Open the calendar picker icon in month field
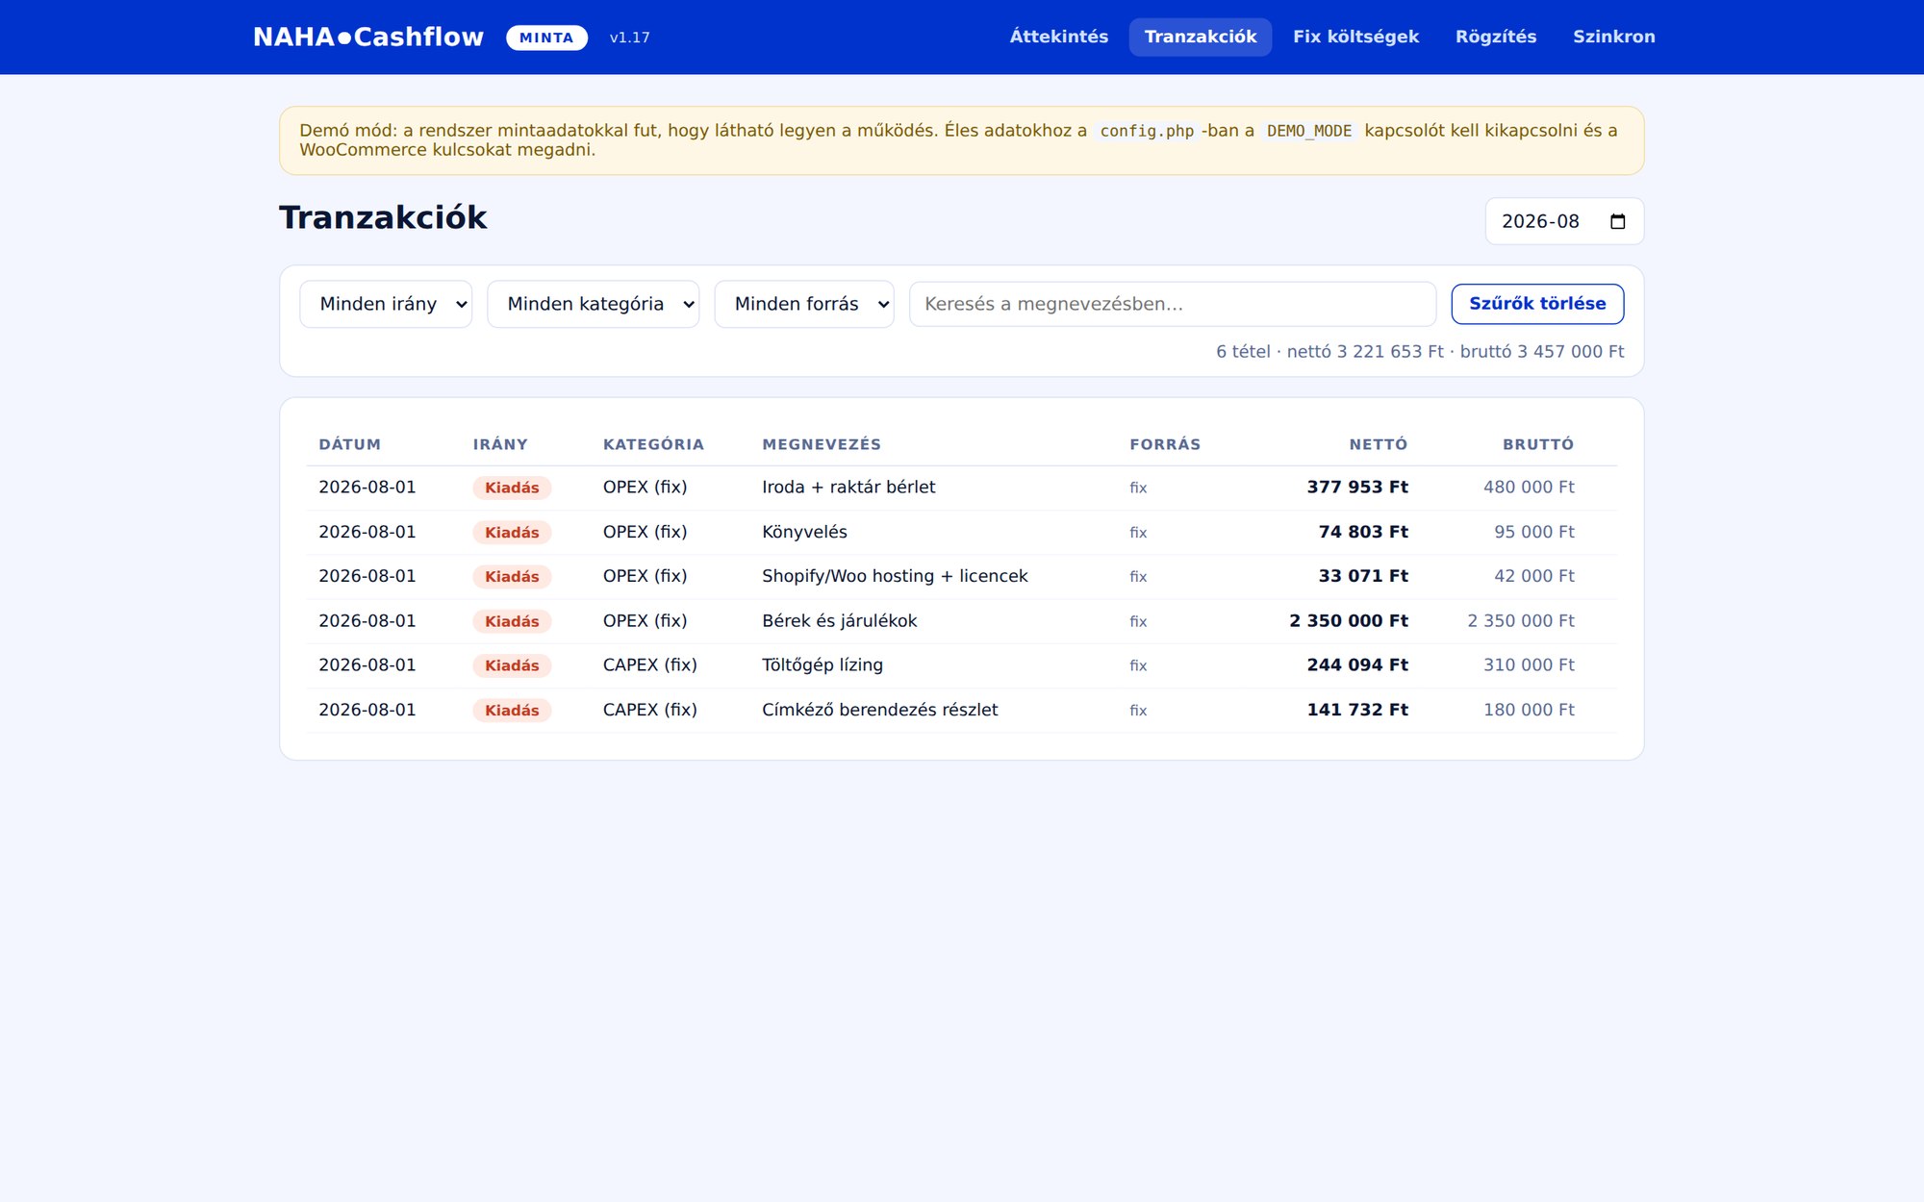1924x1202 pixels. (x=1617, y=221)
